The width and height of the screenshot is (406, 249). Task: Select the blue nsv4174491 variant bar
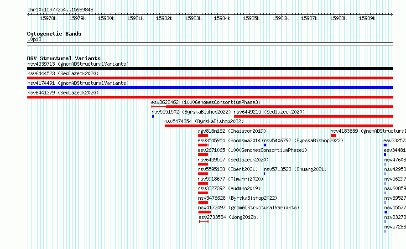click(210, 88)
